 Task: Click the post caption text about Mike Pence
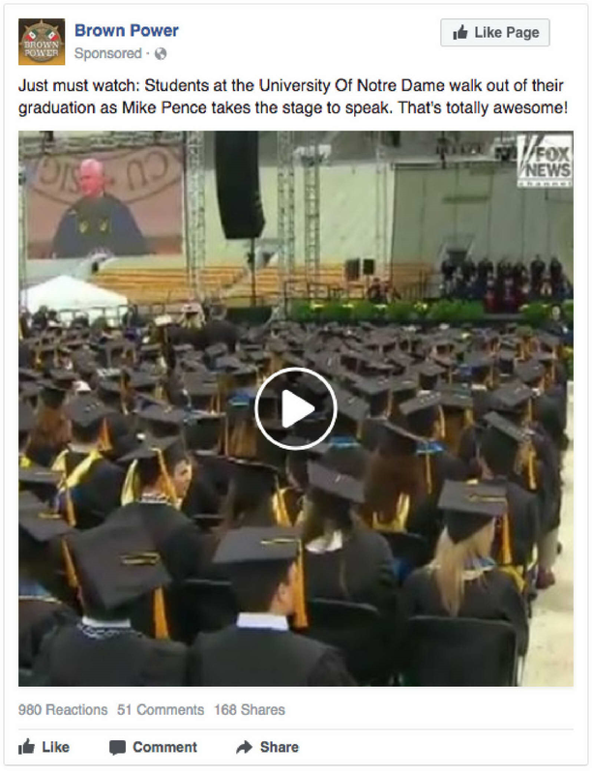[293, 96]
